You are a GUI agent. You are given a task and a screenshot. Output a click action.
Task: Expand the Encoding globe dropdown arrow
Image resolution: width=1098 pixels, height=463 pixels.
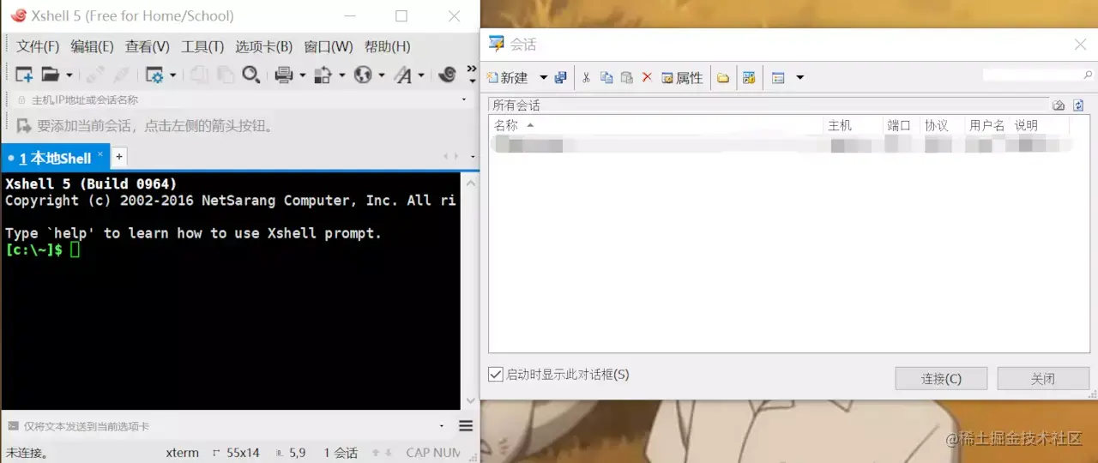(382, 75)
